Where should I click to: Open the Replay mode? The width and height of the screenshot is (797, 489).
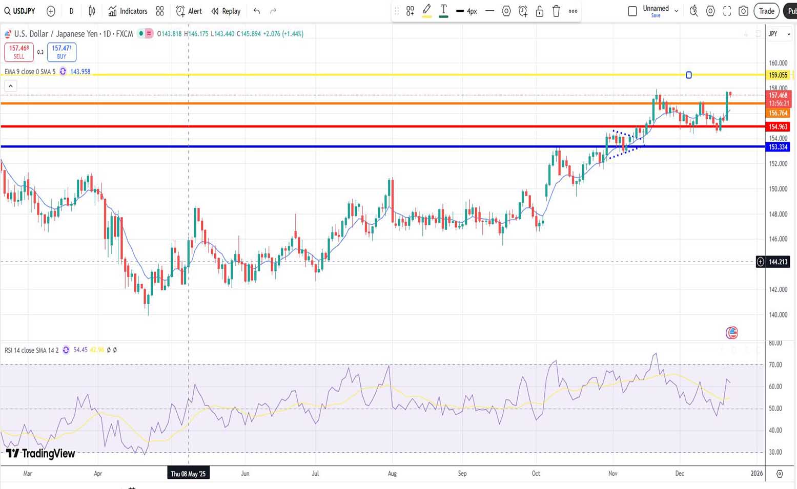click(x=226, y=11)
